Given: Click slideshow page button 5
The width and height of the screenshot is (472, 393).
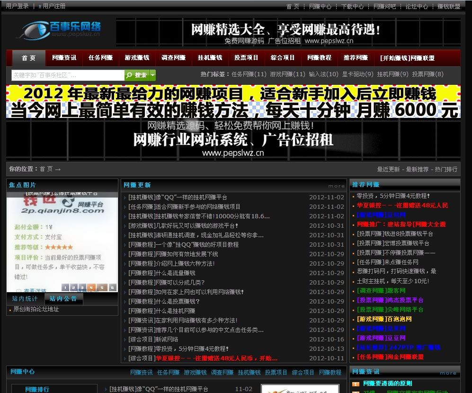Looking at the screenshot, I should pos(102,287).
